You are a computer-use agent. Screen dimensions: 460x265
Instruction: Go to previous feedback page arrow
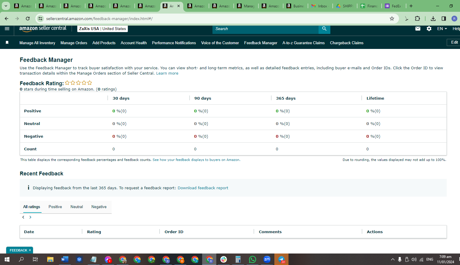23,217
